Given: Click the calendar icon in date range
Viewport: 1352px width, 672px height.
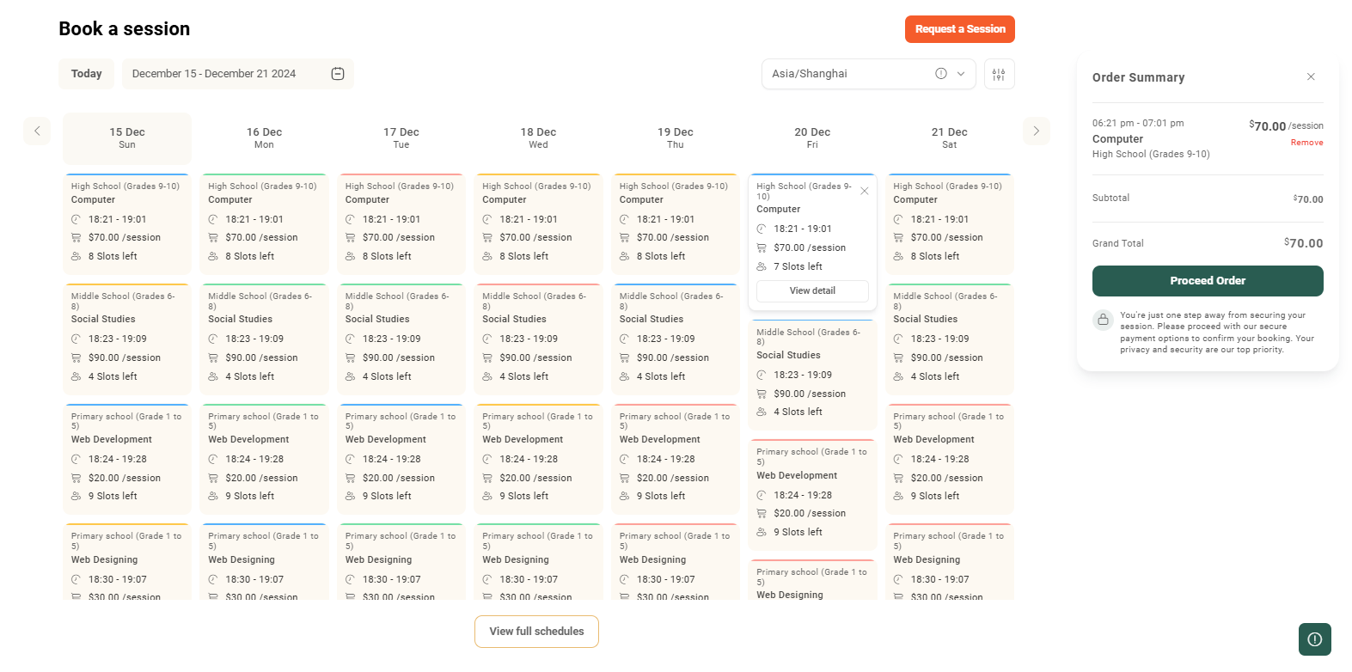Looking at the screenshot, I should click(338, 74).
